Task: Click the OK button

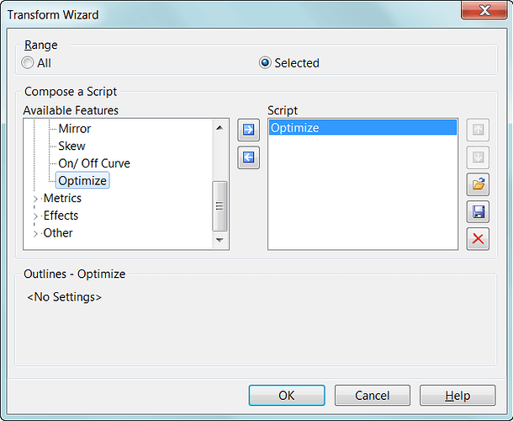Action: pyautogui.click(x=286, y=396)
